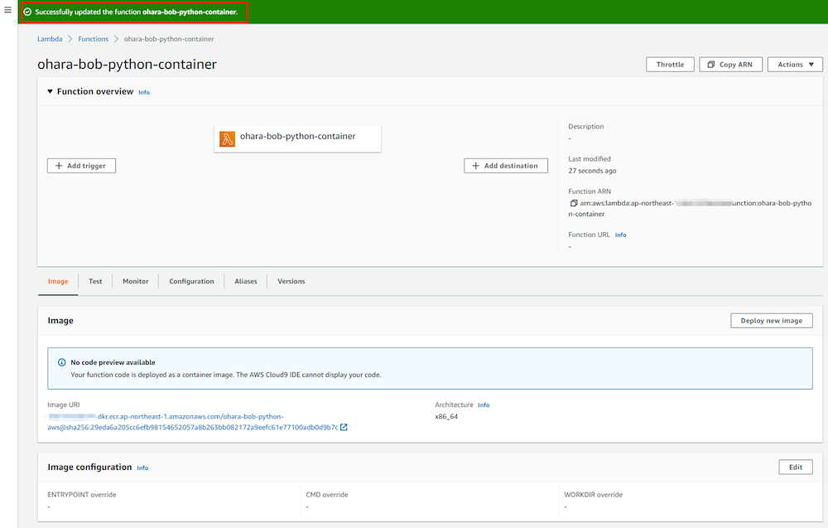Click Deploy new image button
Viewport: 828px width, 528px height.
tap(771, 321)
